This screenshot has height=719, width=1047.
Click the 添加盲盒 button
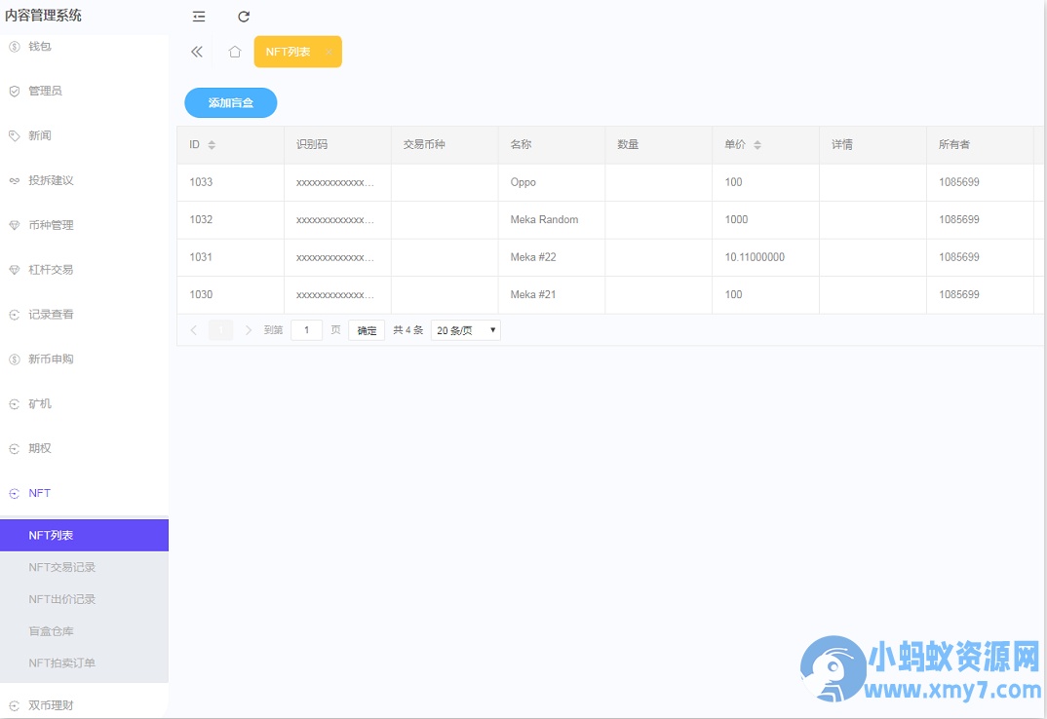click(230, 103)
